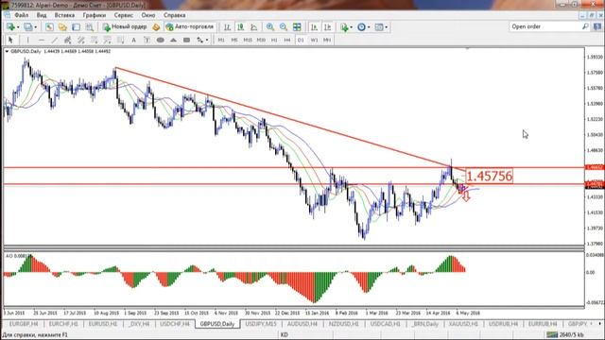Open the Справка menu
605x340 pixels.
[174, 15]
